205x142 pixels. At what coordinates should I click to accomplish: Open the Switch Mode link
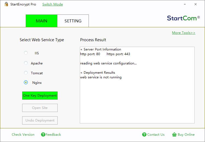click(52, 4)
